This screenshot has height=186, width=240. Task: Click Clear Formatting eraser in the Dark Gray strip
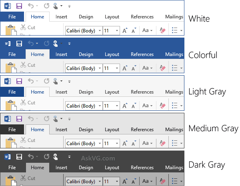pyautogui.click(x=162, y=181)
